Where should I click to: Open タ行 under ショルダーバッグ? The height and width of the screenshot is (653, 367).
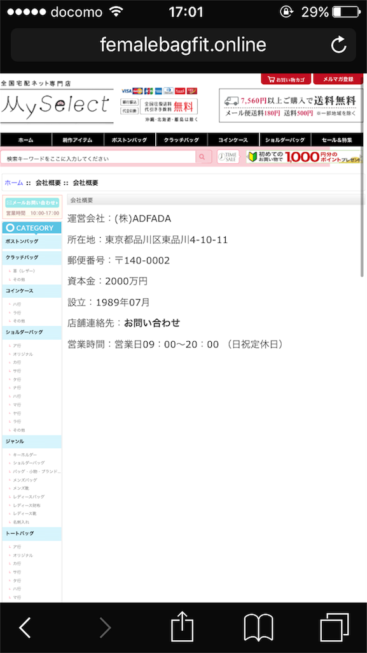(x=17, y=379)
